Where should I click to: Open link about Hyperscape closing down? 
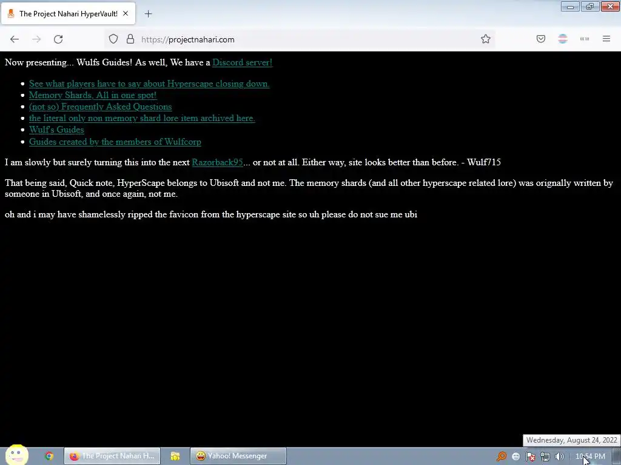149,84
